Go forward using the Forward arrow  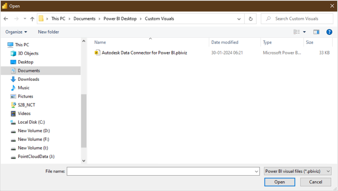(17, 19)
